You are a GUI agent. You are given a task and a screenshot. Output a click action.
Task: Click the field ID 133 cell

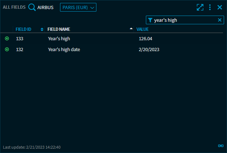(x=20, y=38)
